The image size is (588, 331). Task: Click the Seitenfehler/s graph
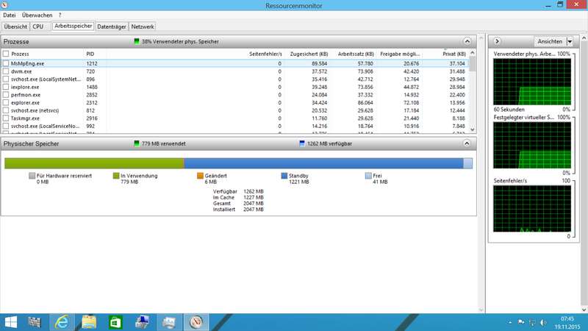532,208
